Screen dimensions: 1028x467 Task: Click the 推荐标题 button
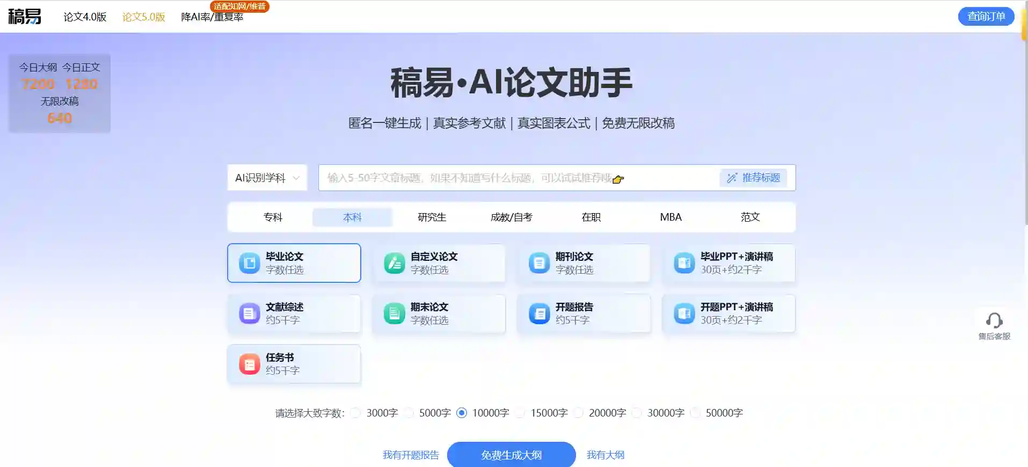(753, 178)
